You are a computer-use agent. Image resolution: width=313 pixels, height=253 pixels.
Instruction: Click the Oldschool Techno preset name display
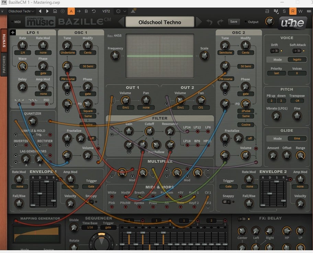[160, 22]
